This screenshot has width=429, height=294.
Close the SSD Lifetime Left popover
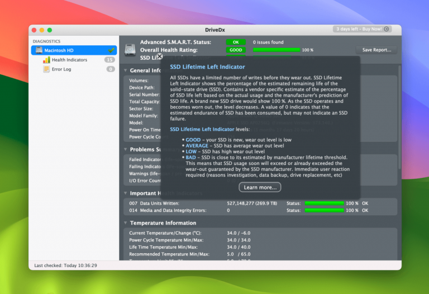159,56
